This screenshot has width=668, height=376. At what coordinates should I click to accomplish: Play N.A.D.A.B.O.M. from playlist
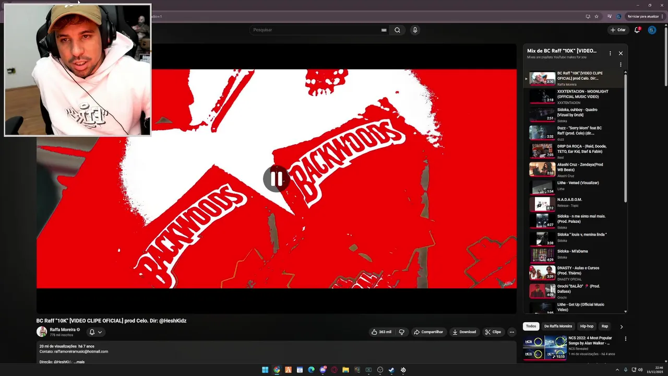(573, 204)
